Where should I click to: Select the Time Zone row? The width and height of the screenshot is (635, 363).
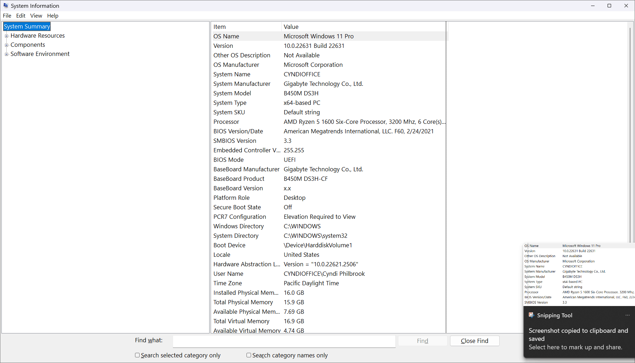[329, 283]
